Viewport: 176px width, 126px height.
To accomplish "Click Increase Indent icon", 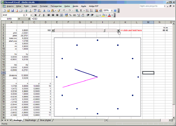I will [92, 15].
